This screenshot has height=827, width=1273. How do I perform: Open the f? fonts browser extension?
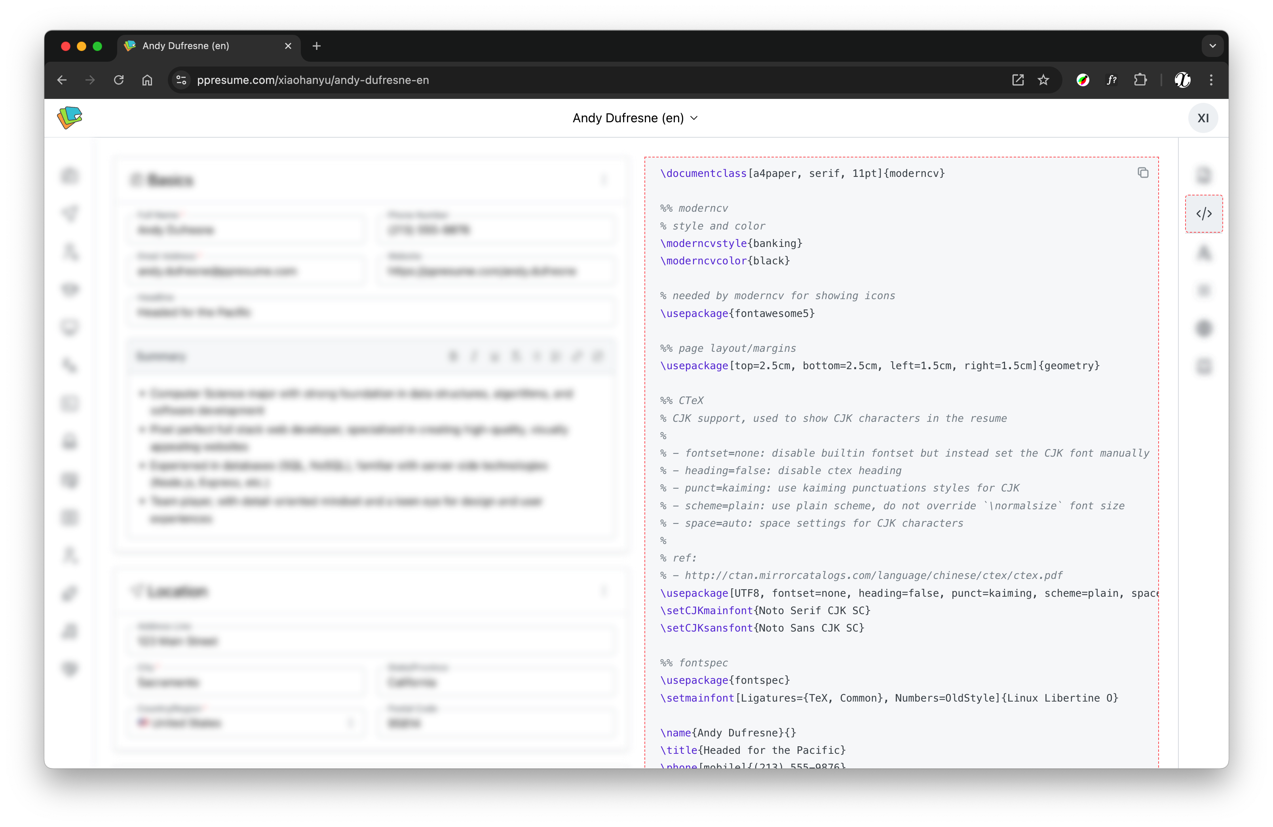tap(1111, 80)
